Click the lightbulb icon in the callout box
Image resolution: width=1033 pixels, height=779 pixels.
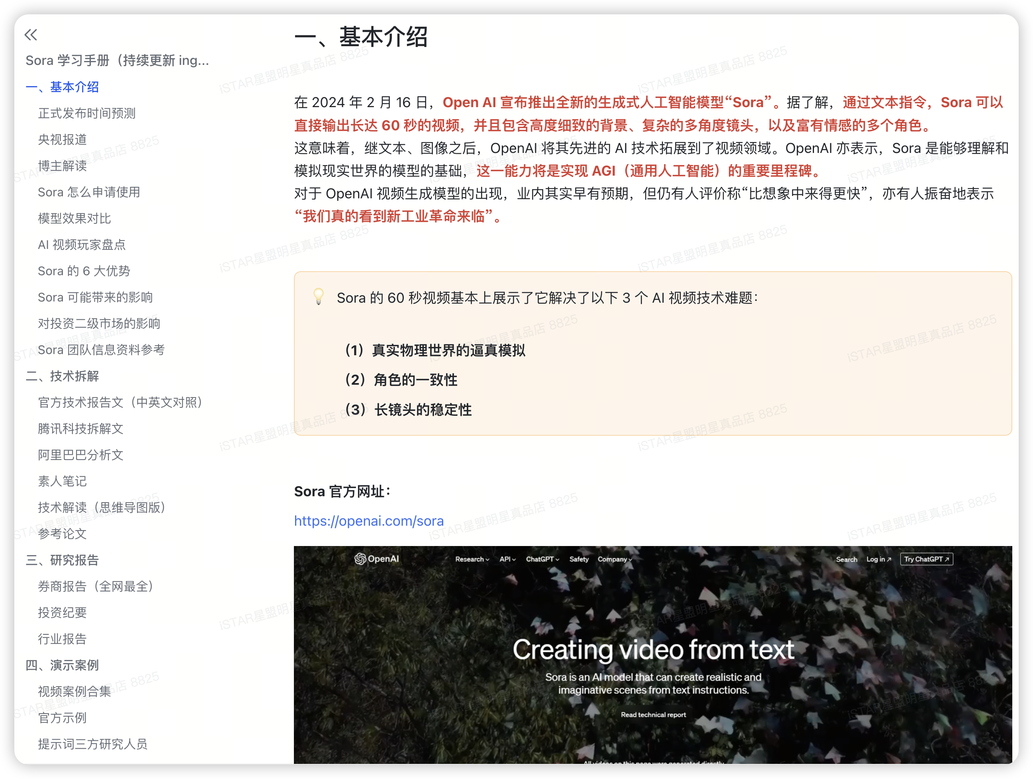(319, 297)
